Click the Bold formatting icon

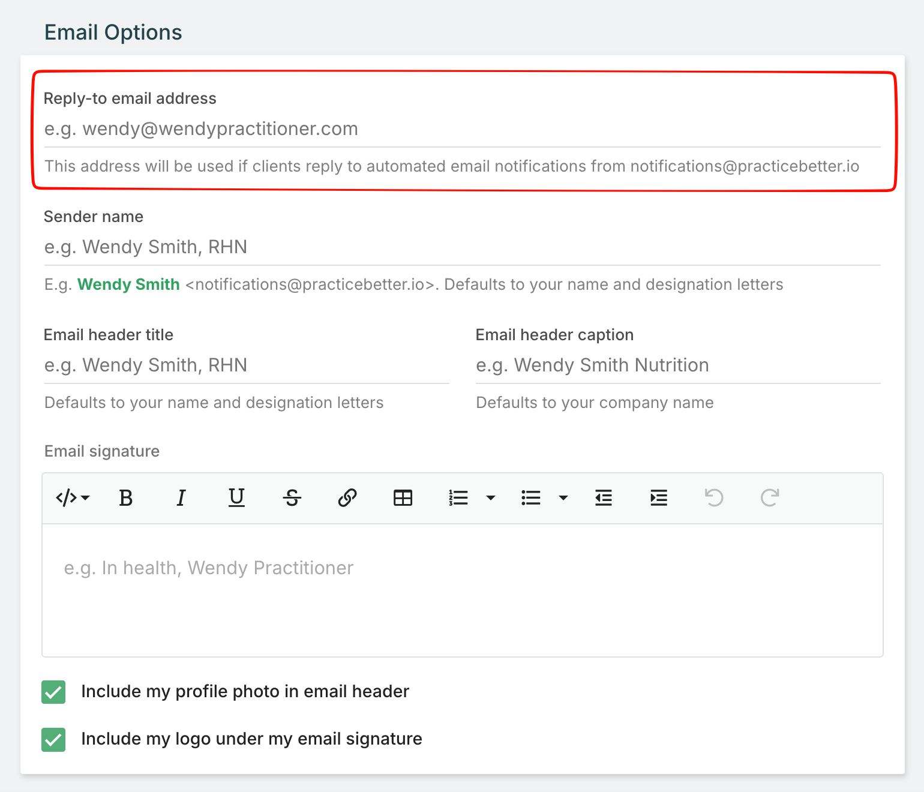click(x=125, y=498)
